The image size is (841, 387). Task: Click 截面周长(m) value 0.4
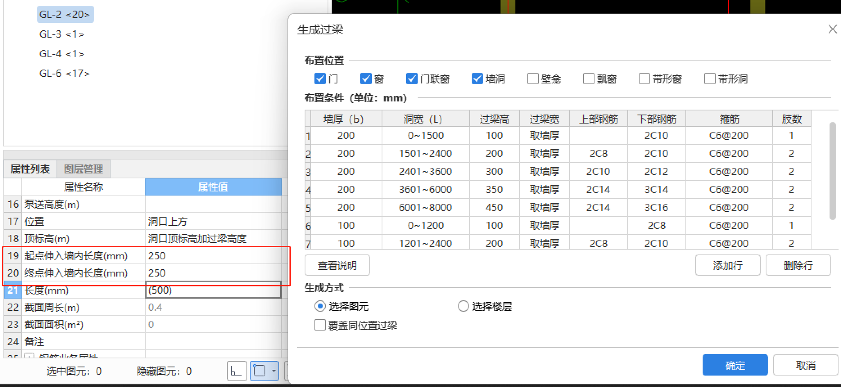(x=213, y=307)
